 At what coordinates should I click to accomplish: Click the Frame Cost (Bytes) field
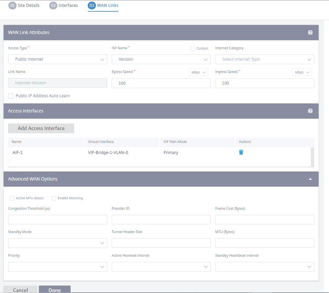(x=264, y=219)
